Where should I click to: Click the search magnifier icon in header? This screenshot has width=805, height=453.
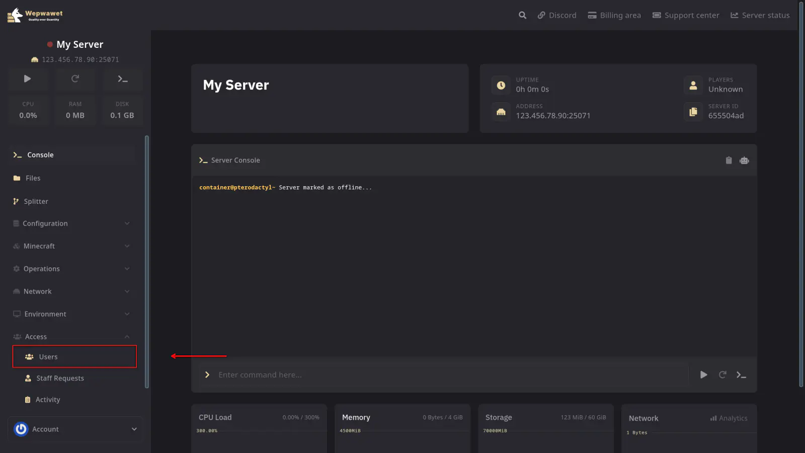pos(522,15)
